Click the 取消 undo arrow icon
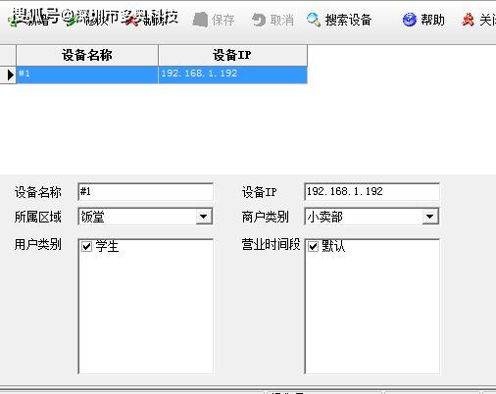The width and height of the screenshot is (496, 394). (259, 20)
